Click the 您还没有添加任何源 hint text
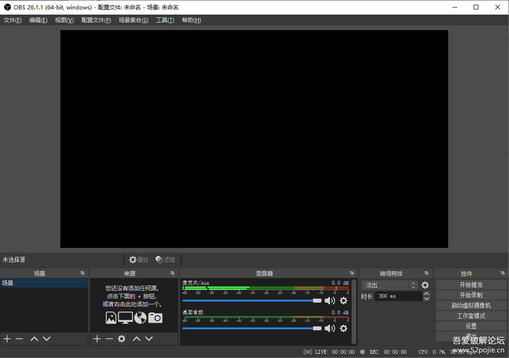This screenshot has width=509, height=358. (132, 288)
